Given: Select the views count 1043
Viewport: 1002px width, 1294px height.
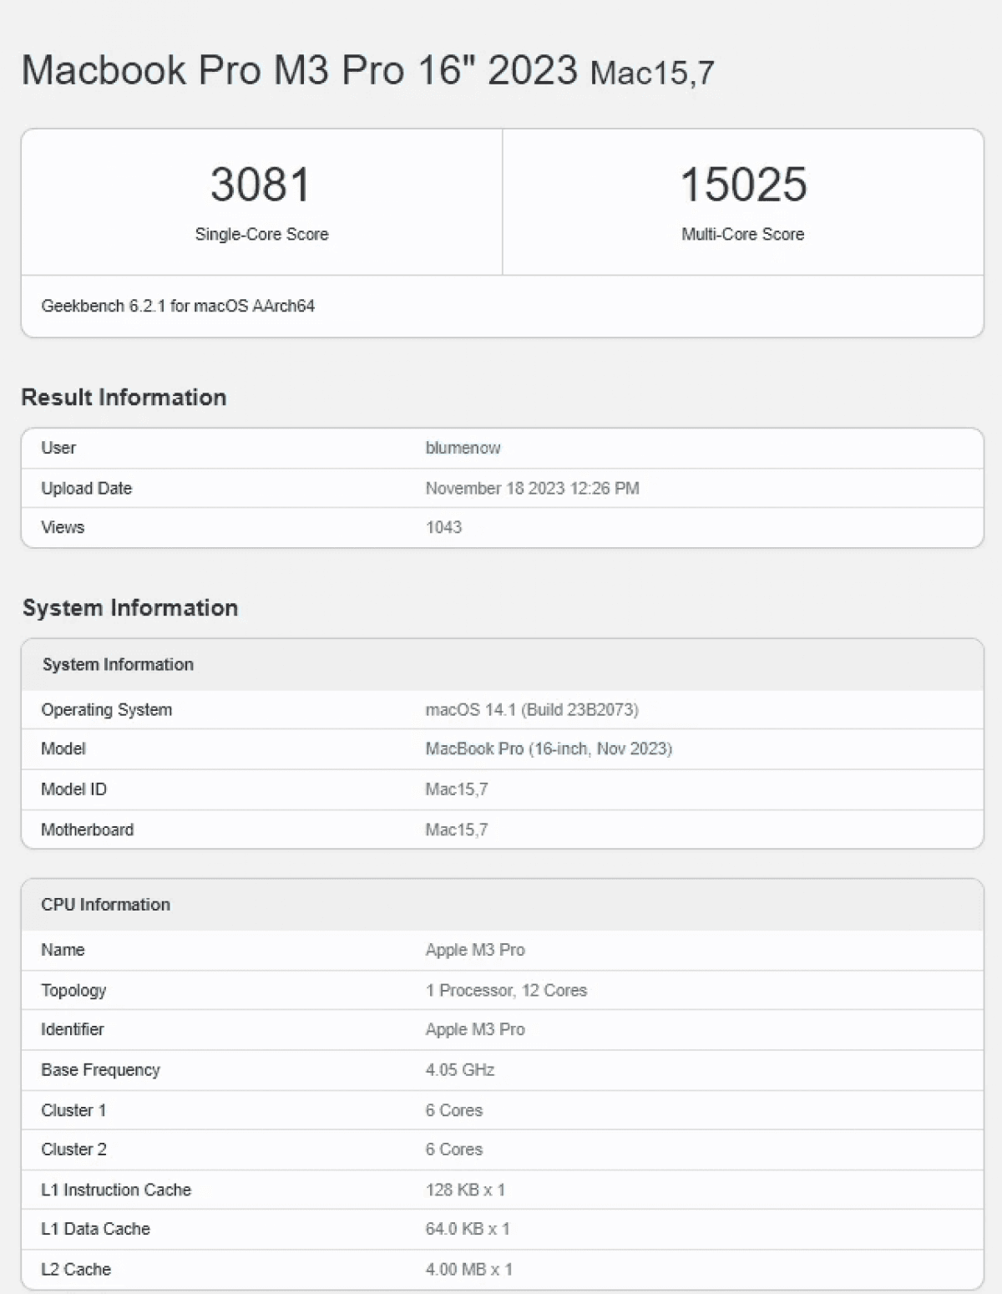Looking at the screenshot, I should point(443,527).
